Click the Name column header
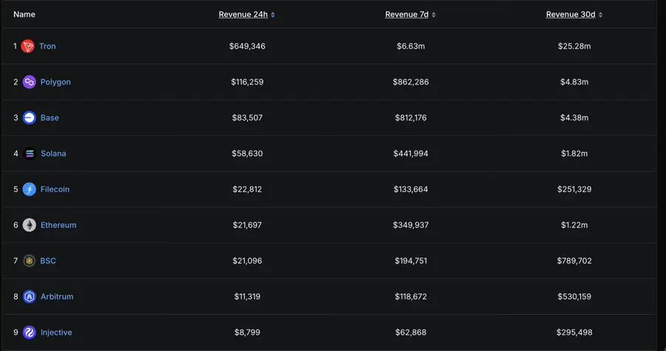 (24, 15)
